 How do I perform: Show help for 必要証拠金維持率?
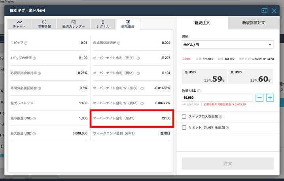[x=39, y=73]
